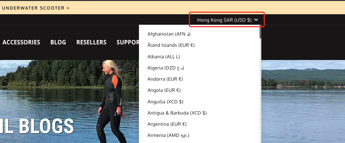The image size is (345, 143).
Task: Select Andorra (EUR €) option
Action: click(165, 79)
